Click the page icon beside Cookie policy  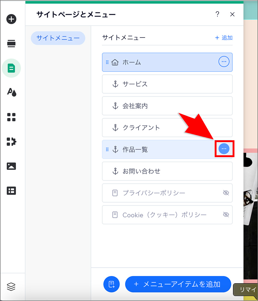pos(115,215)
